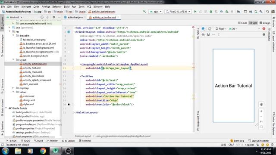Click the editor error indicator at top of gutter
The height and width of the screenshot is (155, 276).
[x=193, y=27]
